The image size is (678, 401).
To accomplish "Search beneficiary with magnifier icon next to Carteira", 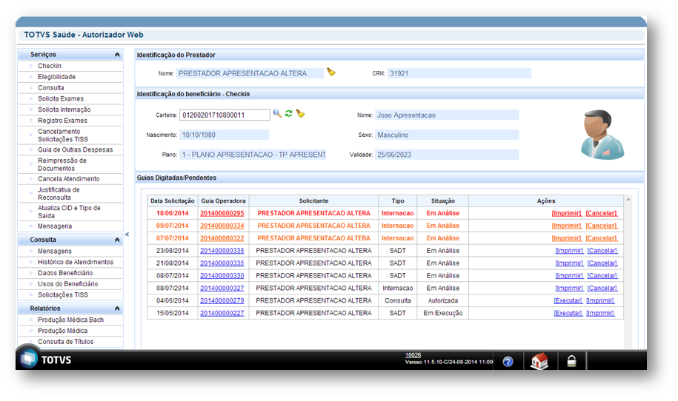I will 277,113.
